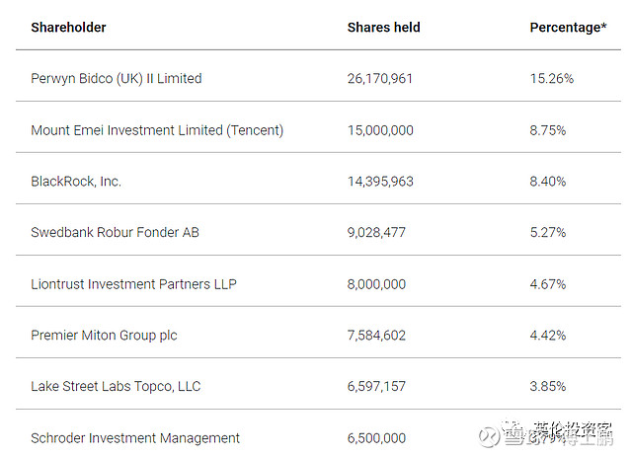Click the Chinese watermark text at bottom
The width and height of the screenshot is (632, 457).
click(x=558, y=434)
